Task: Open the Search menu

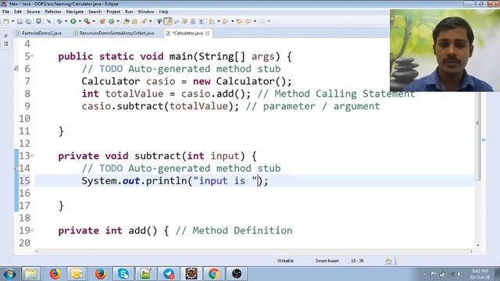Action: coord(95,12)
